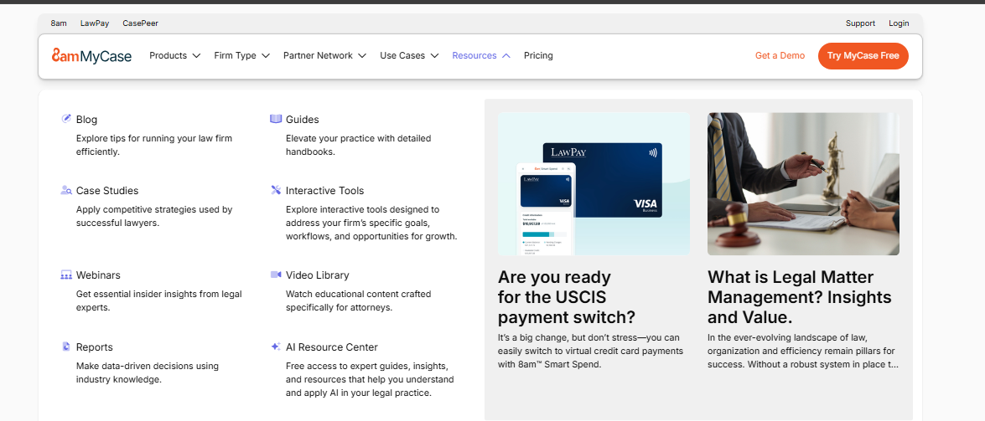
Task: Open the Webinars resource link
Action: 98,275
